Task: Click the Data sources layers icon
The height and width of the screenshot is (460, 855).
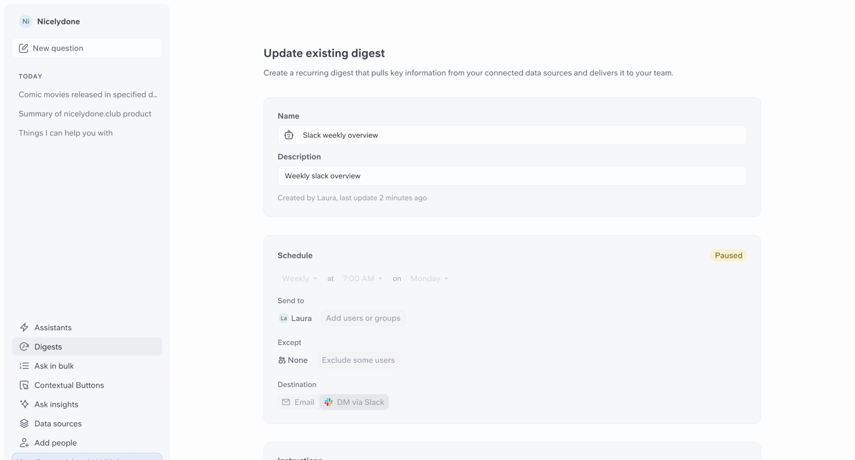Action: coord(24,423)
